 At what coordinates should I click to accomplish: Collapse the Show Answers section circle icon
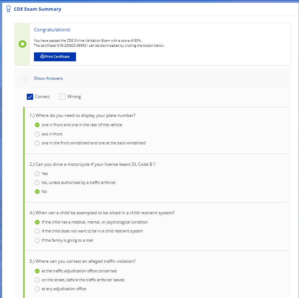point(25,78)
